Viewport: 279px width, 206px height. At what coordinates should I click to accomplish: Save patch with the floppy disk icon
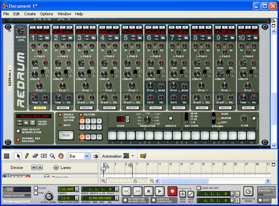pos(32,123)
